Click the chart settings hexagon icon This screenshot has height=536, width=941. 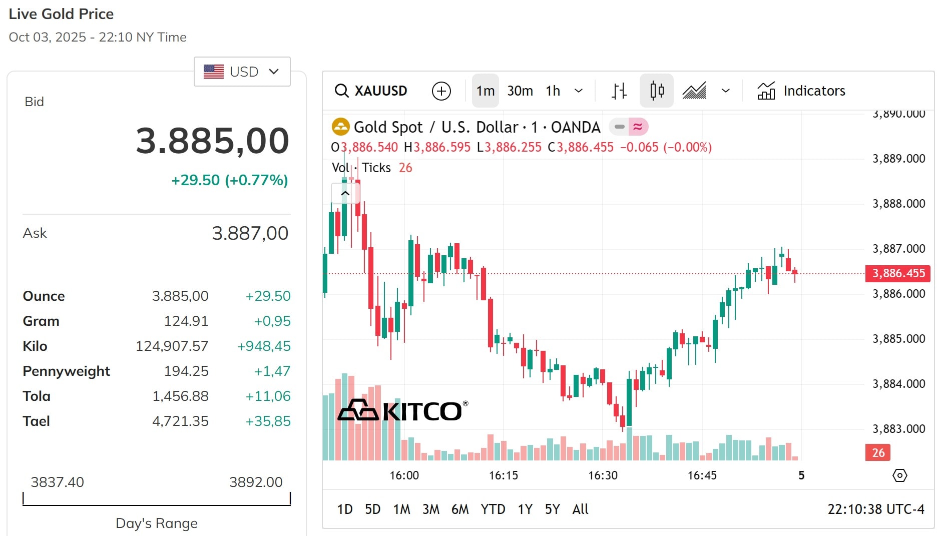click(x=899, y=475)
